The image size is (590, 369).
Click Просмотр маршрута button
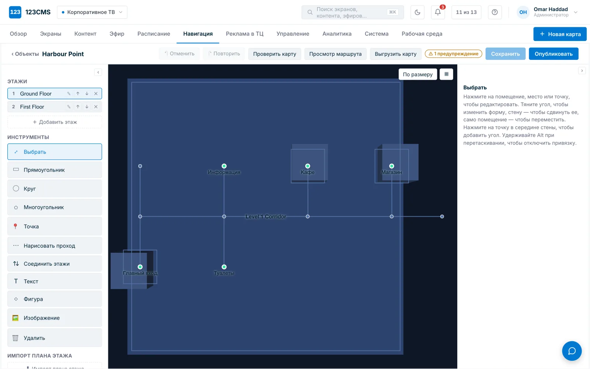(336, 54)
